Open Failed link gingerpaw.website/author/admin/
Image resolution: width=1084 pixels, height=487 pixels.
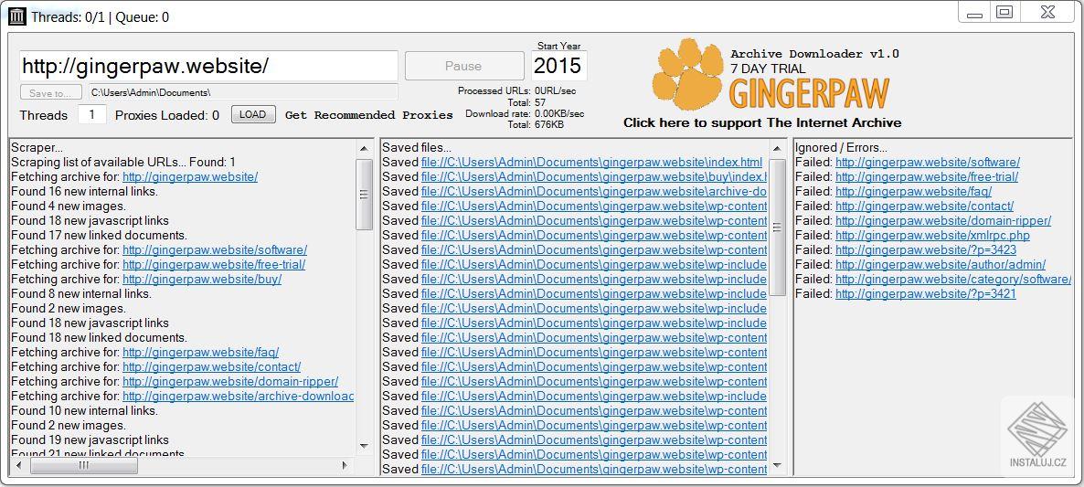[941, 265]
